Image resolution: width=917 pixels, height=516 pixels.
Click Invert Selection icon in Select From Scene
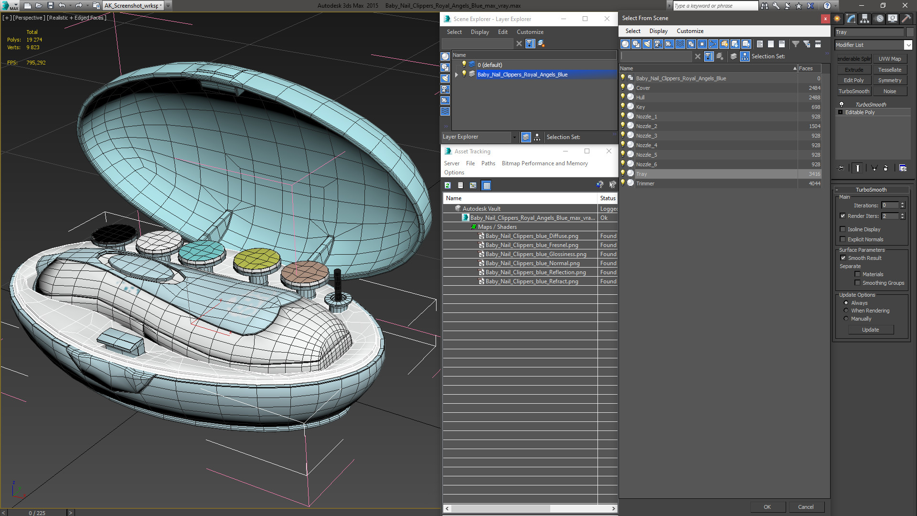point(782,44)
